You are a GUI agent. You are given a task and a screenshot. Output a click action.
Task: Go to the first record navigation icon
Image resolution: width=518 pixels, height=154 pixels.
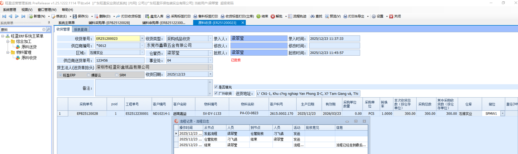point(4,16)
